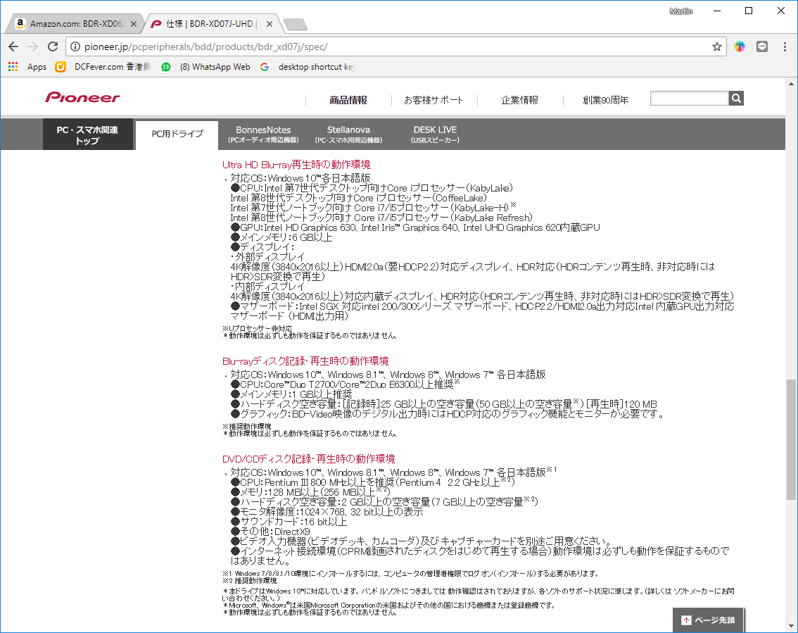The height and width of the screenshot is (633, 798).
Task: Open 商品情報 menu
Action: 348,100
